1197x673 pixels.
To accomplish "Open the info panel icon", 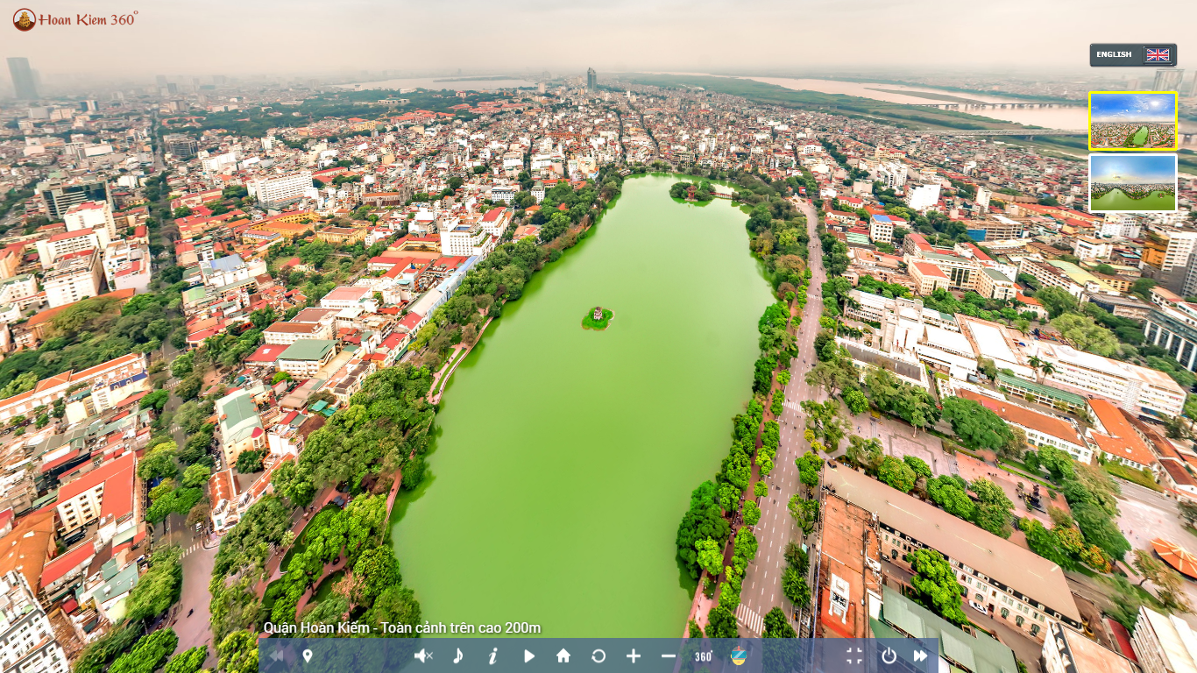I will (x=493, y=655).
